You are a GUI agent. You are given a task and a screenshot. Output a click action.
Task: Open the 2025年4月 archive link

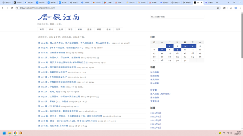pyautogui.click(x=156, y=124)
